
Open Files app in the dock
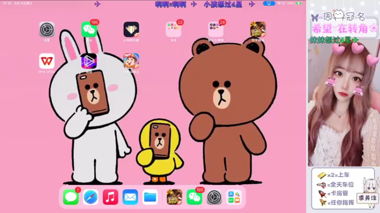pyautogui.click(x=150, y=197)
